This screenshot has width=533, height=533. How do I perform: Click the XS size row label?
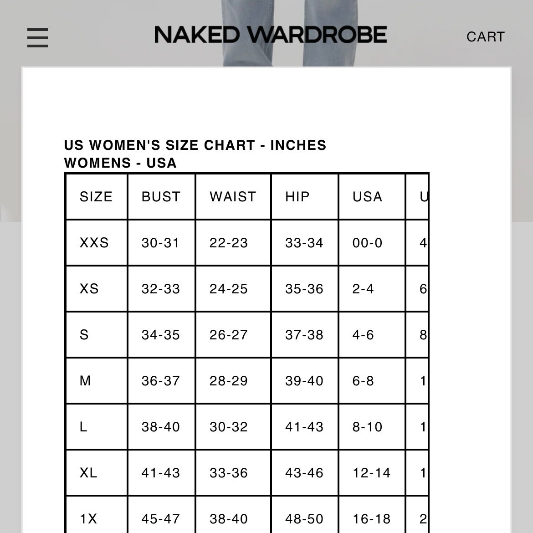(89, 289)
